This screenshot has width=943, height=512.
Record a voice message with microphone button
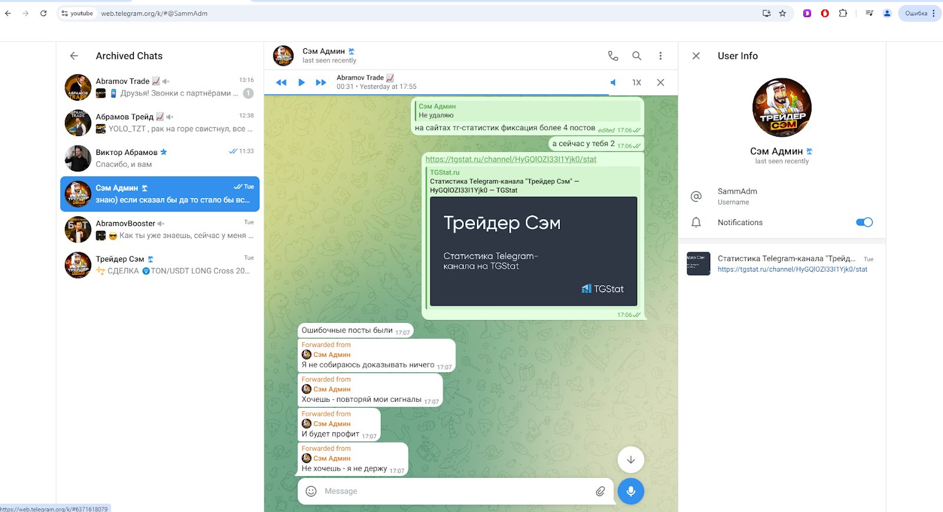631,491
